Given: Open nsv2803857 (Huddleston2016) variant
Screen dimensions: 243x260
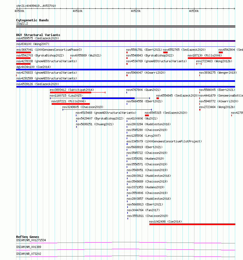Looking at the screenshot, I should coord(149,199).
